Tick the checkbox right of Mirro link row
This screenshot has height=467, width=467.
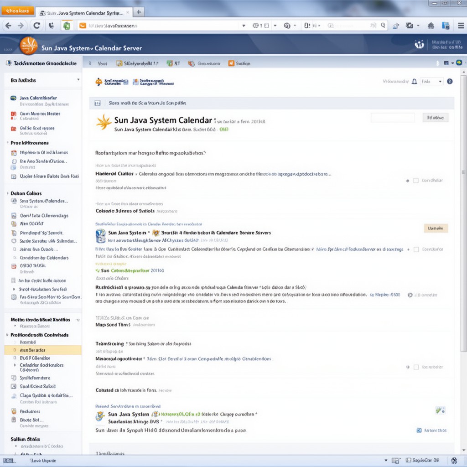pyautogui.click(x=416, y=249)
